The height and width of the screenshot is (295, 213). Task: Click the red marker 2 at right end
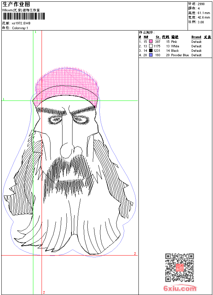(135, 254)
